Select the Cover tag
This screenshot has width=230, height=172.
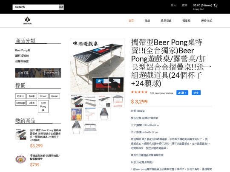(43, 96)
